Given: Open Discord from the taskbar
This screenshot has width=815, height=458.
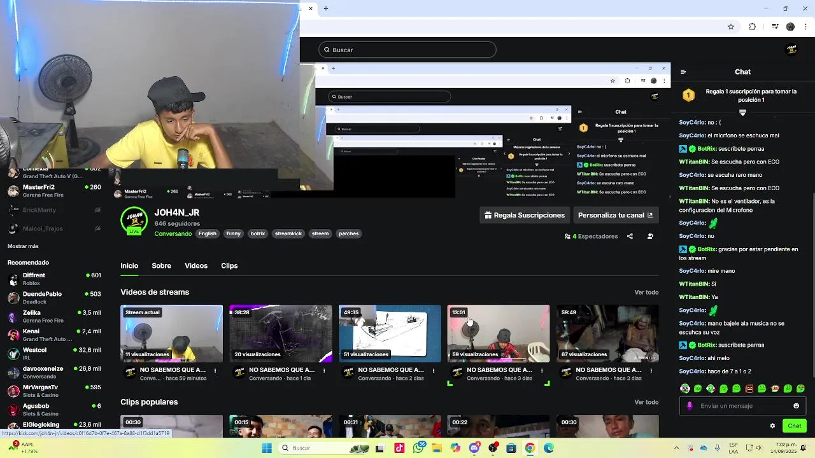Looking at the screenshot, I should 474,448.
